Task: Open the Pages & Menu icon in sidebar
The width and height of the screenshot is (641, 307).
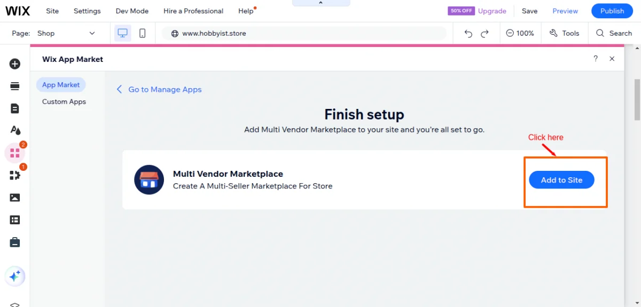Action: (x=15, y=108)
